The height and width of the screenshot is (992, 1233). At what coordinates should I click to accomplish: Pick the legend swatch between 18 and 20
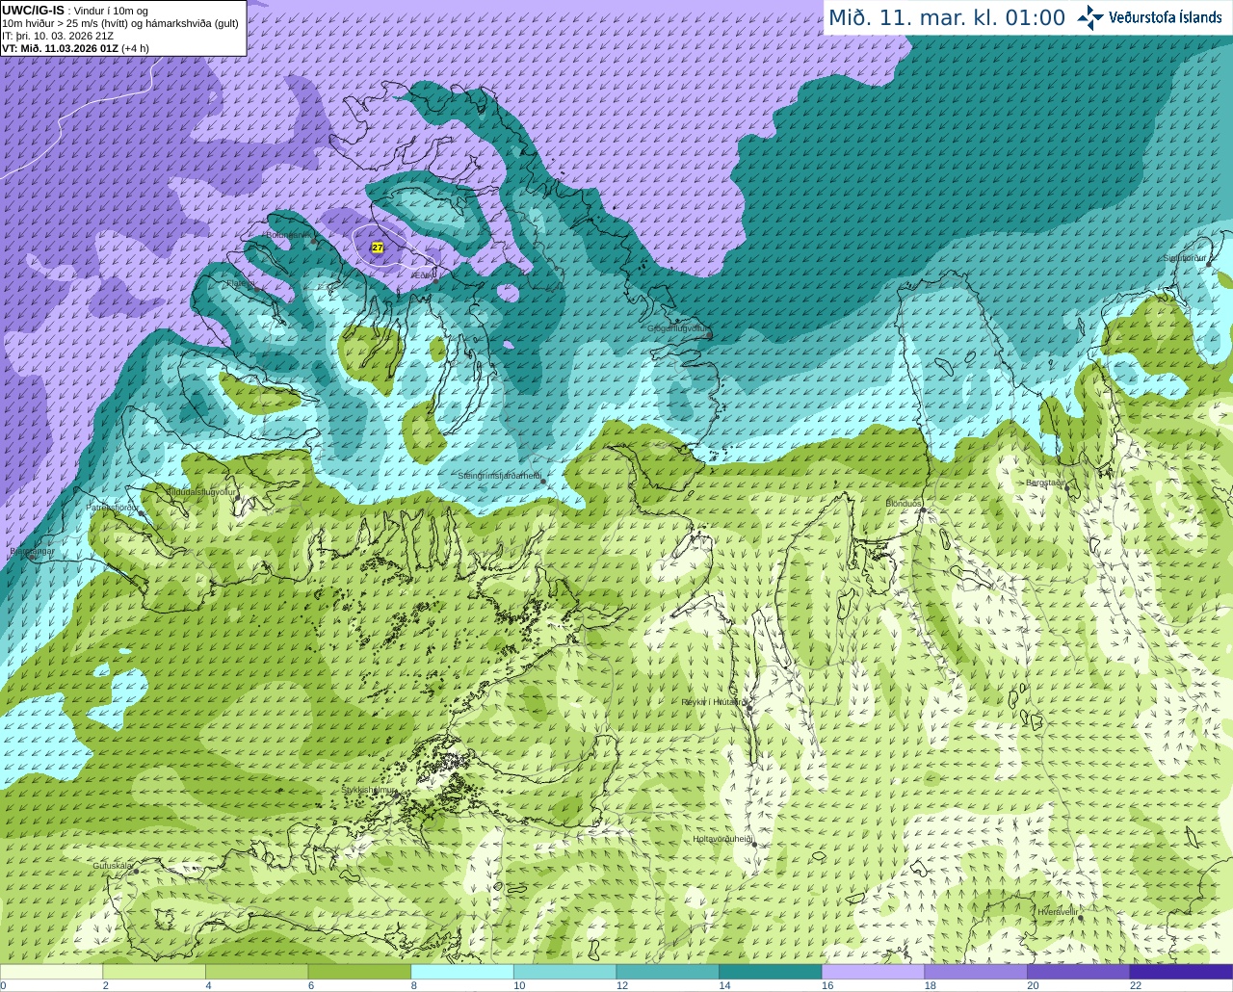coord(976,972)
